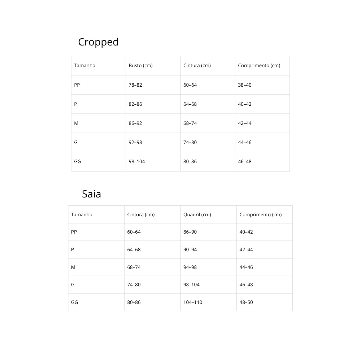Select the 48–50 length cell
Screen dimensions: 361x361
246,303
